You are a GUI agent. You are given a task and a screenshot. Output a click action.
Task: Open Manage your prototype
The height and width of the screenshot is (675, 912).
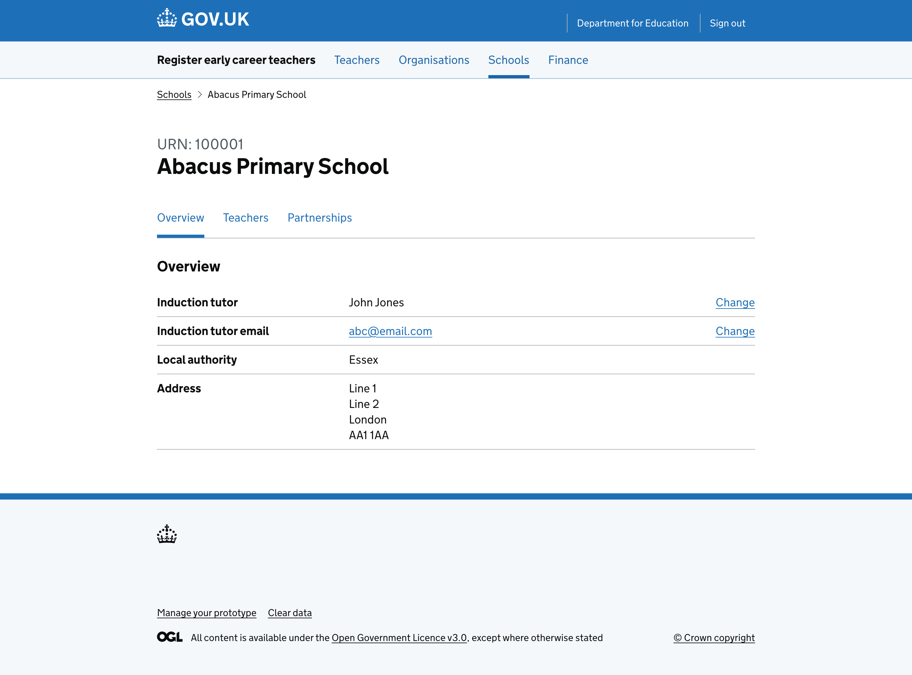tap(206, 612)
